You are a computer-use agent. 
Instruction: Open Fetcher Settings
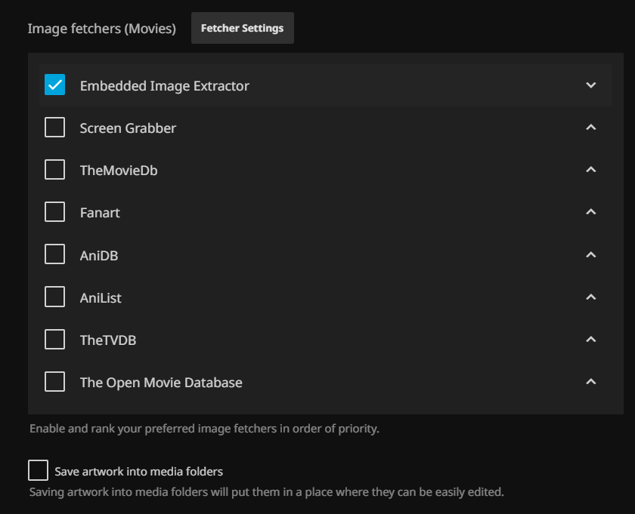pyautogui.click(x=242, y=29)
